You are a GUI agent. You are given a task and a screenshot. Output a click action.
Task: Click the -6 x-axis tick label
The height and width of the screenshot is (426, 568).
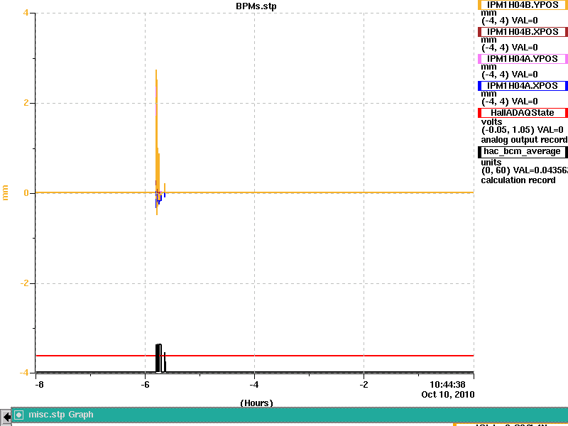[145, 385]
